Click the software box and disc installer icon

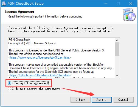click(x=129, y=15)
